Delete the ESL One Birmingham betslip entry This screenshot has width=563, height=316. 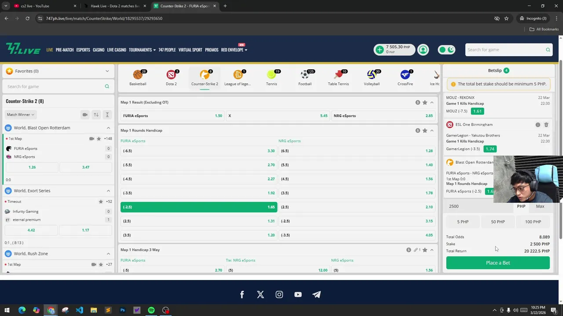(x=546, y=125)
